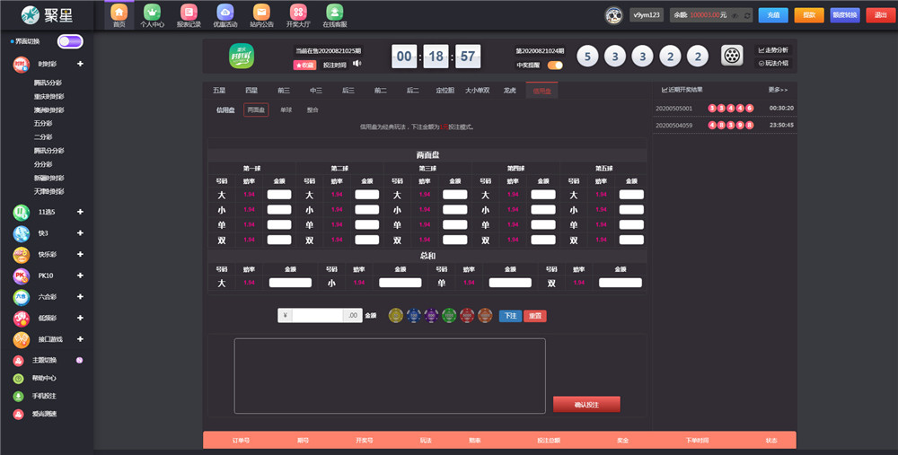Open 站内公告 mail icon

click(261, 13)
